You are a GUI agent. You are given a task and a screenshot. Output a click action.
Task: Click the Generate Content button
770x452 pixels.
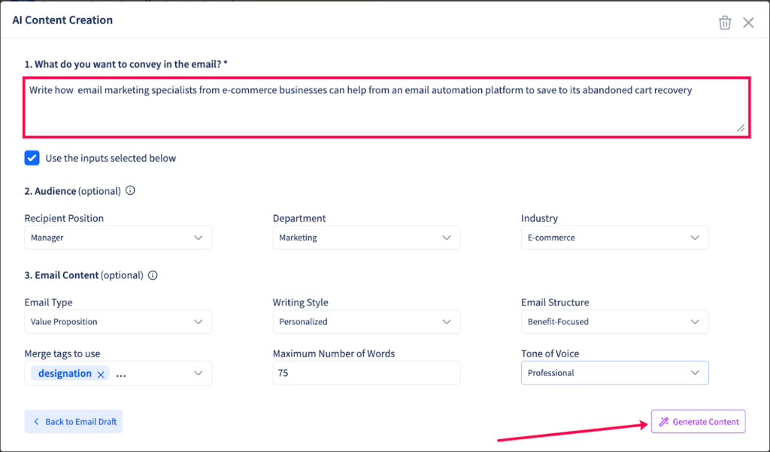tap(698, 421)
